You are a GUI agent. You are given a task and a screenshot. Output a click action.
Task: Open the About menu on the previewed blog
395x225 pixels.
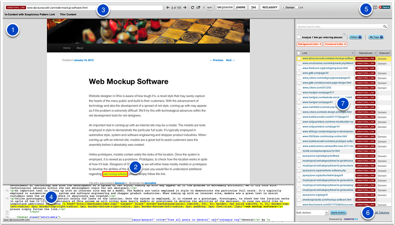coord(80,48)
